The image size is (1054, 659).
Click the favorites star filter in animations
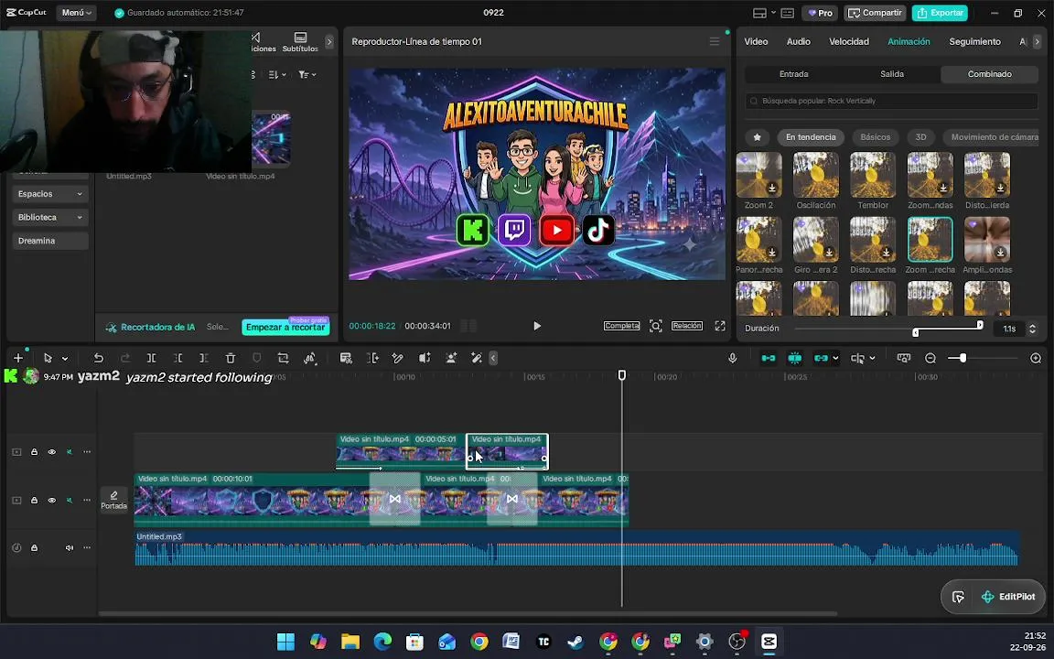pos(757,137)
